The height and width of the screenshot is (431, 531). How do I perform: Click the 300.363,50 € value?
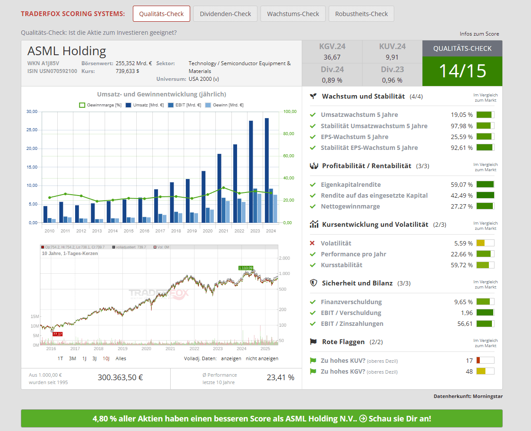point(120,378)
